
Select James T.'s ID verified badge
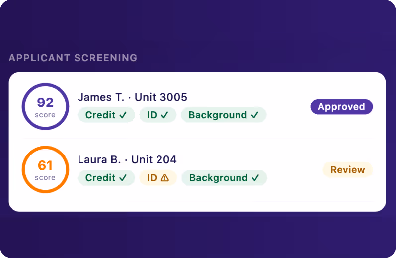158,115
